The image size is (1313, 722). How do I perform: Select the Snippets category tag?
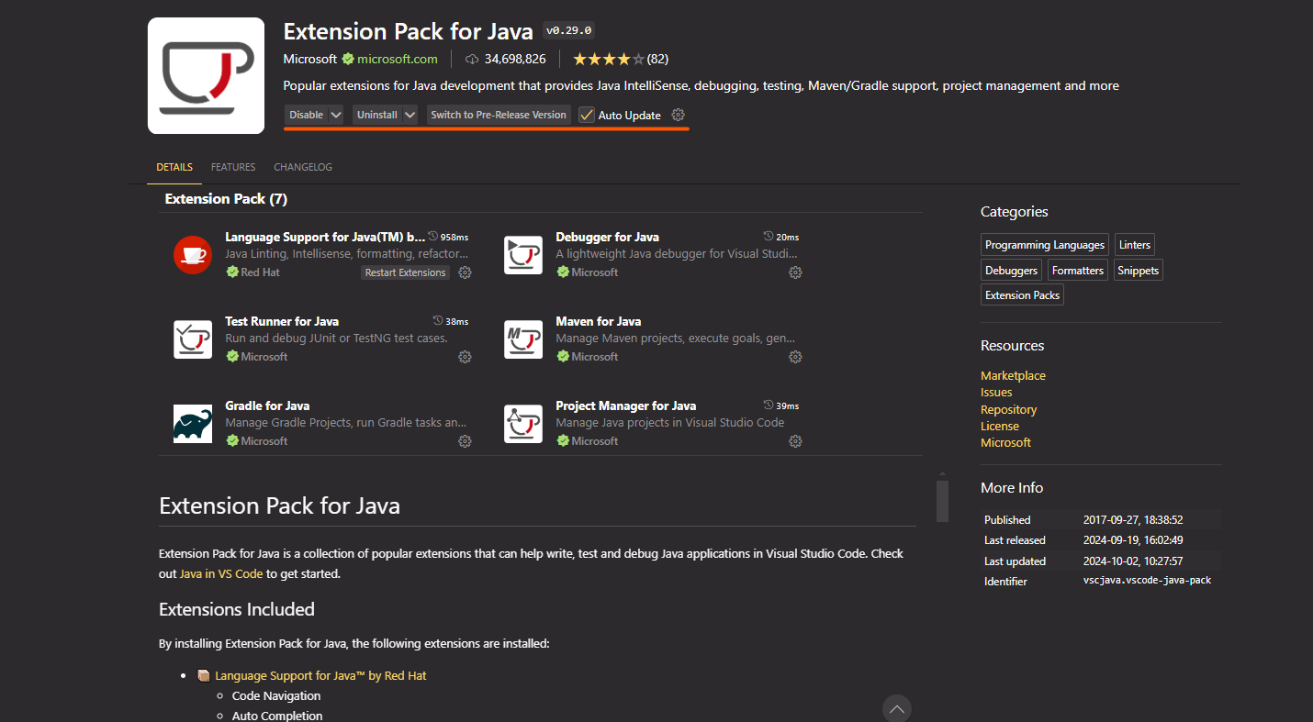click(x=1138, y=271)
